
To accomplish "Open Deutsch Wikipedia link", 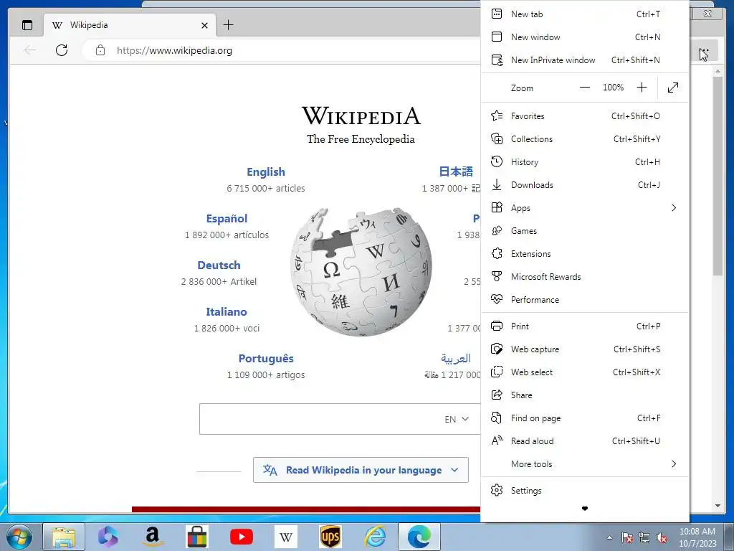I will click(219, 265).
